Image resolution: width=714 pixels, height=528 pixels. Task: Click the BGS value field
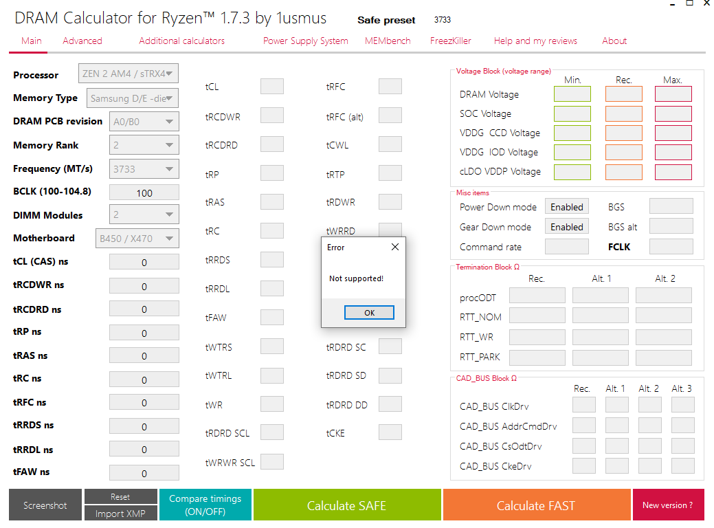click(671, 206)
